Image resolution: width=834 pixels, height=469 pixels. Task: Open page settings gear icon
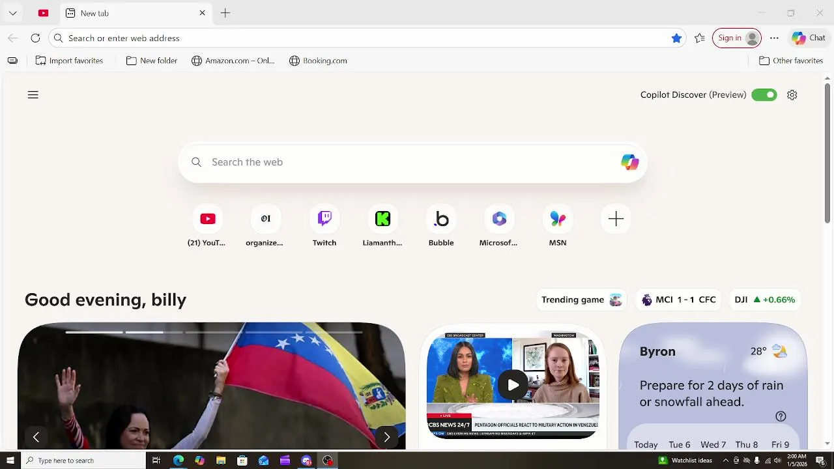792,95
